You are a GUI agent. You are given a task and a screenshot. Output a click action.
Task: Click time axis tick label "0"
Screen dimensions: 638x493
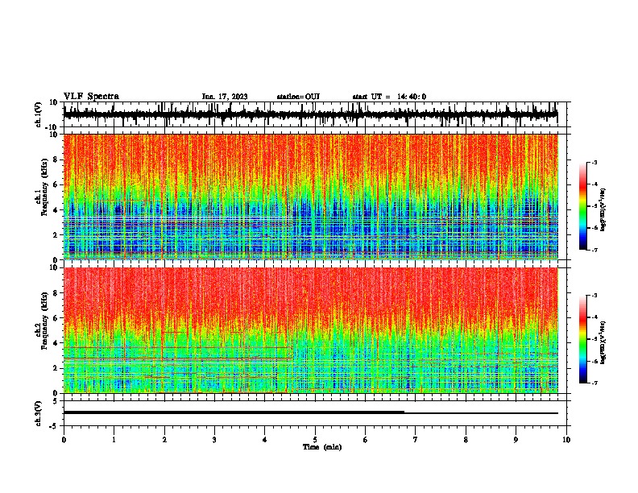click(x=64, y=440)
